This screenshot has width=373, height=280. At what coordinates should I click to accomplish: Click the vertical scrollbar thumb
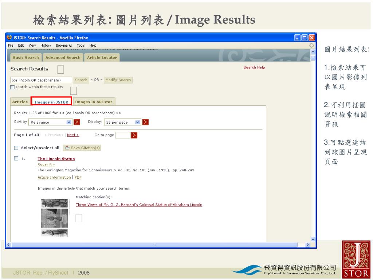(313, 58)
